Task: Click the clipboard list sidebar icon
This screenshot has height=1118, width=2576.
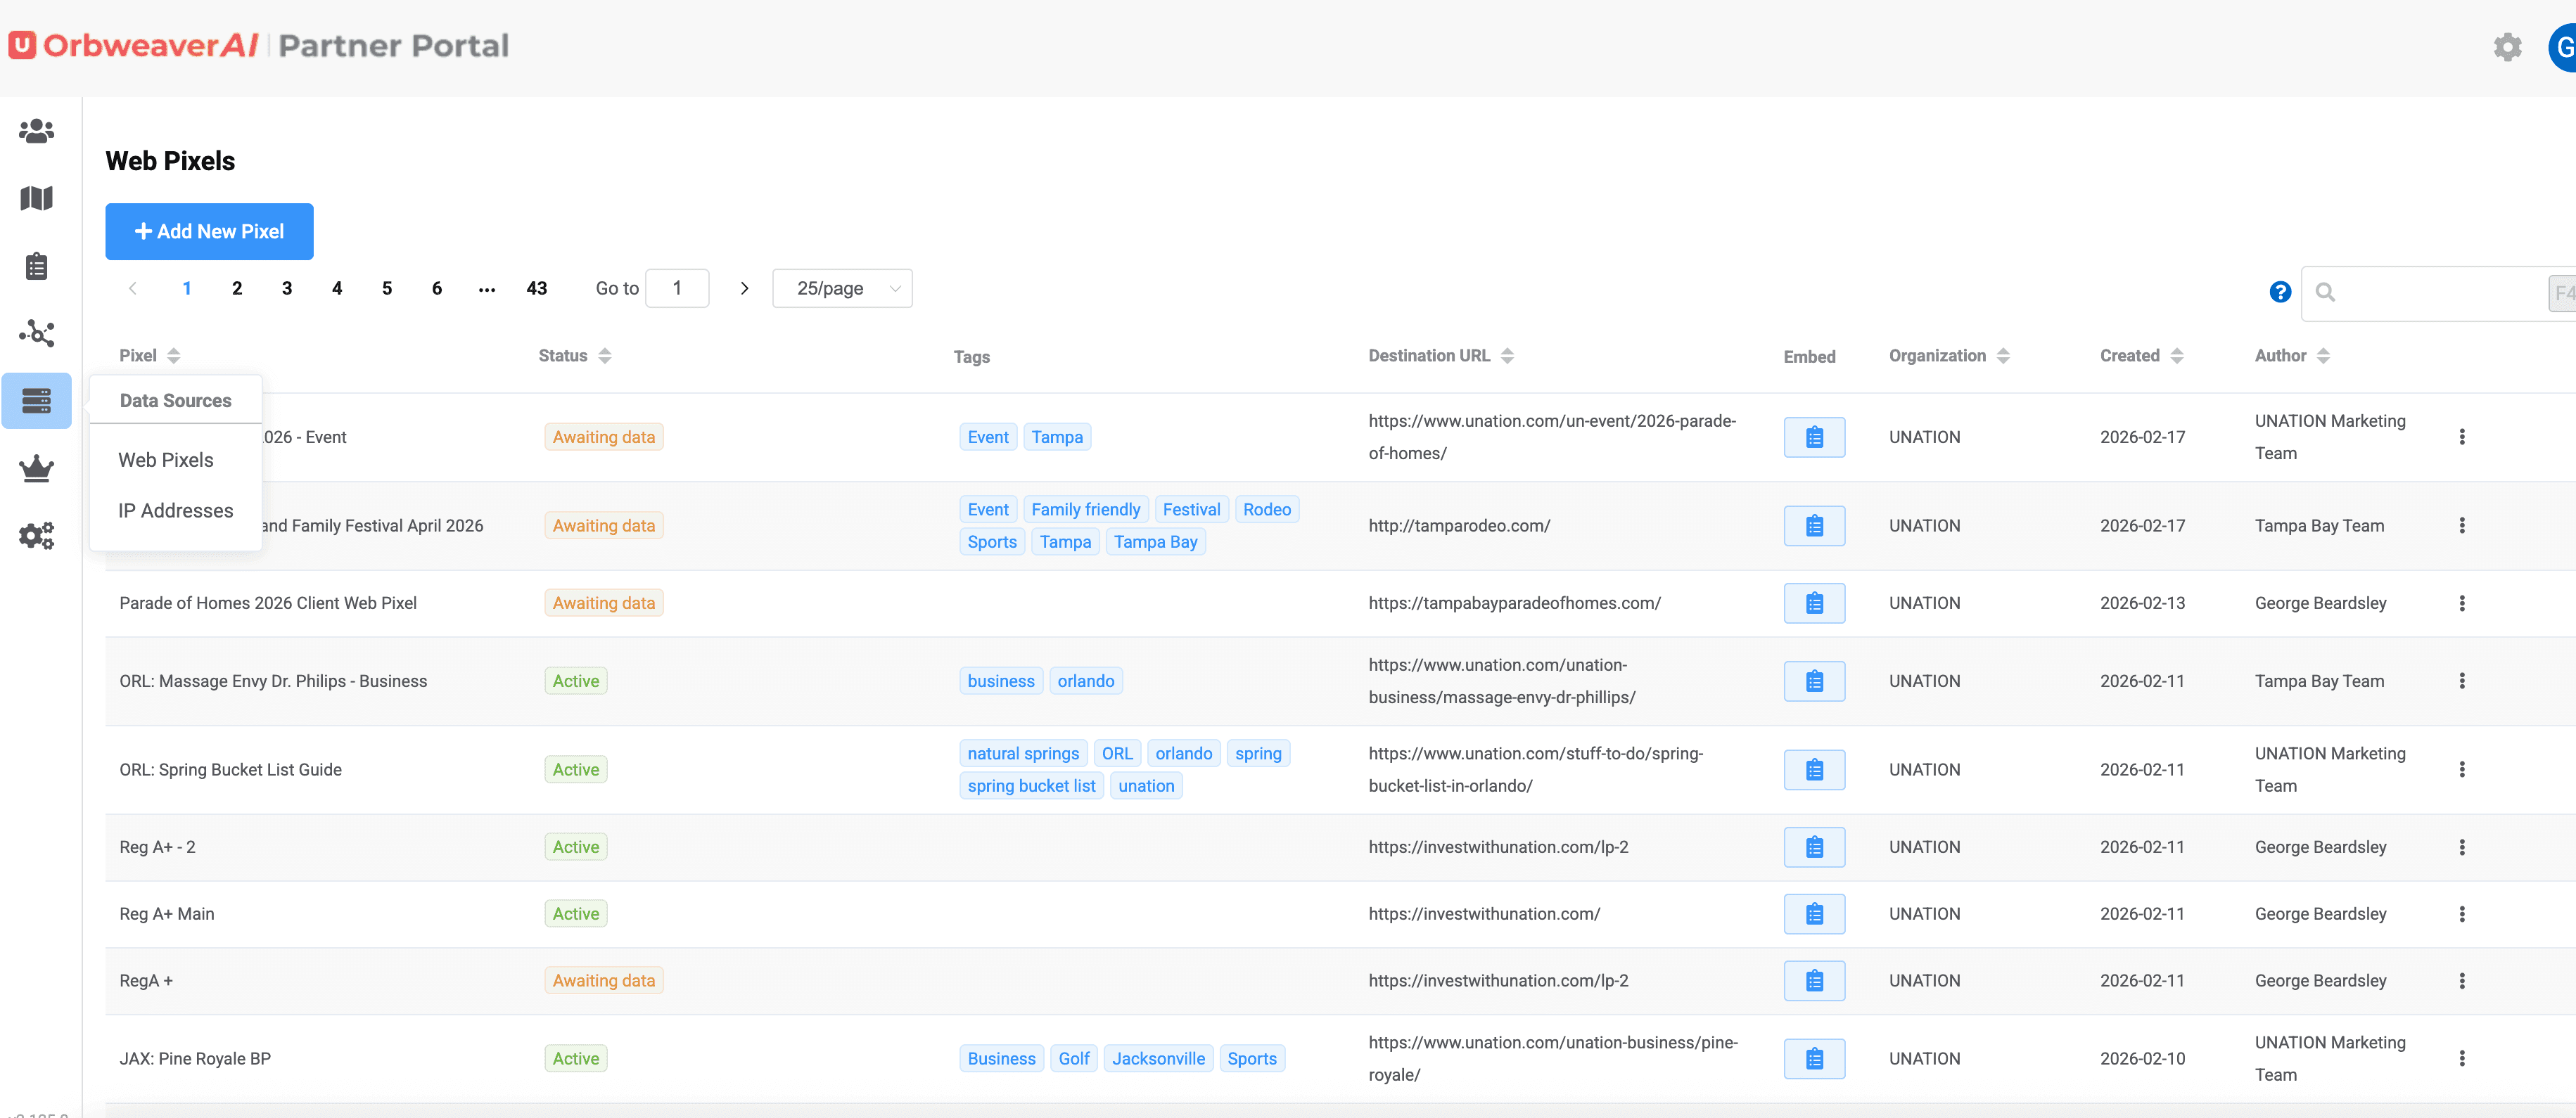Action: tap(36, 266)
